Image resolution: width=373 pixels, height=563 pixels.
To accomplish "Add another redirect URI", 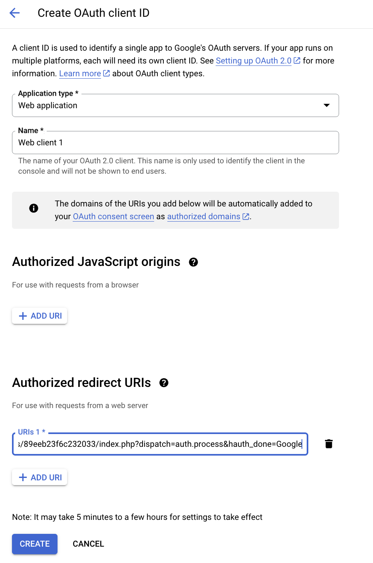I will coord(40,478).
